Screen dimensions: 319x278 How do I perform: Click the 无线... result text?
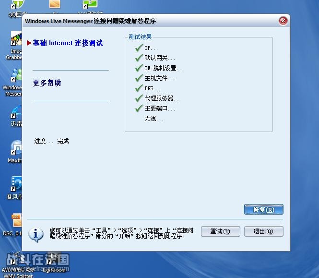pyautogui.click(x=154, y=119)
